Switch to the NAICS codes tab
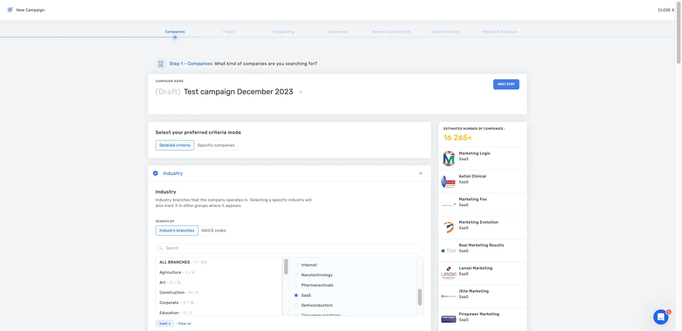The width and height of the screenshot is (682, 331). pyautogui.click(x=214, y=230)
